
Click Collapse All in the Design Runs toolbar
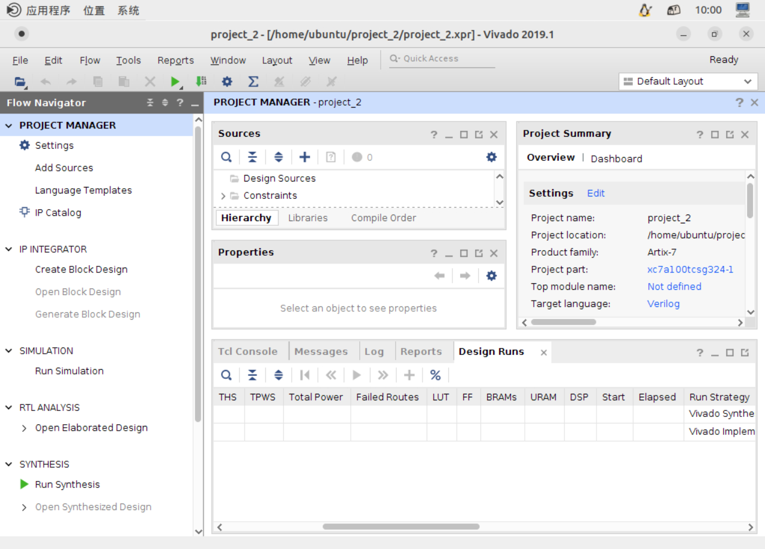point(253,375)
